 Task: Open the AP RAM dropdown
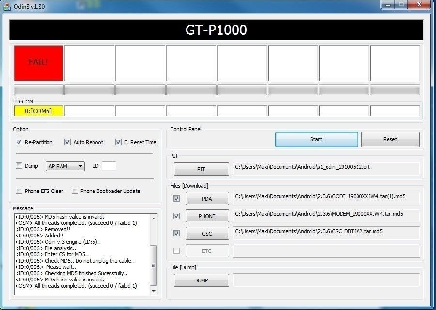(x=65, y=166)
